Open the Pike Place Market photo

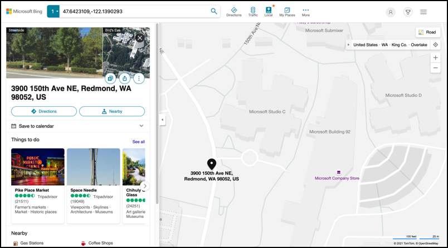click(x=38, y=167)
